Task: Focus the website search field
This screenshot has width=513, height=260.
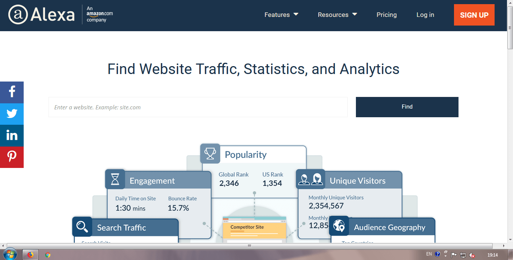Action: pyautogui.click(x=198, y=107)
